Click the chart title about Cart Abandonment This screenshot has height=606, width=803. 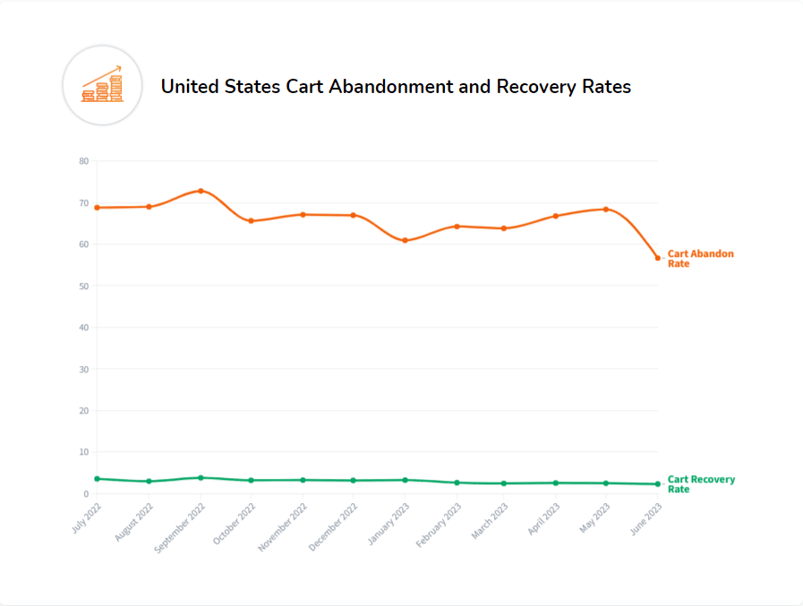[x=396, y=87]
